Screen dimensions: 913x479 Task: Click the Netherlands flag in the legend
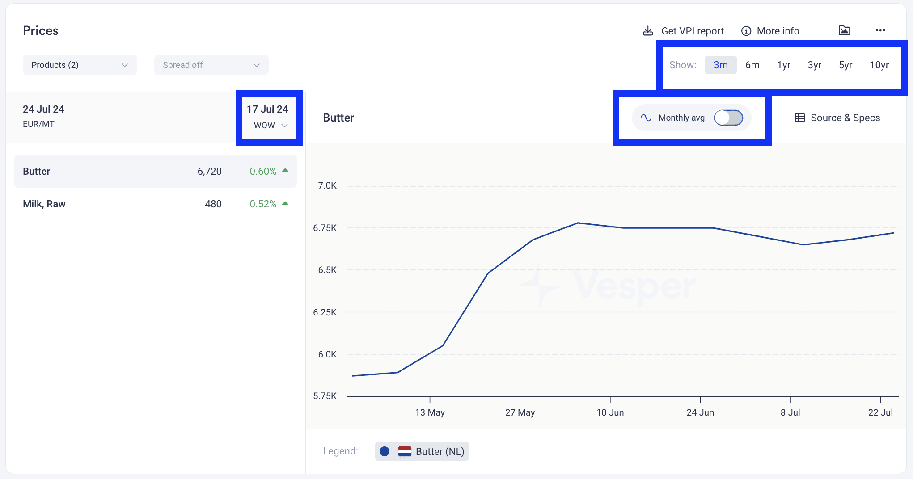pyautogui.click(x=405, y=451)
